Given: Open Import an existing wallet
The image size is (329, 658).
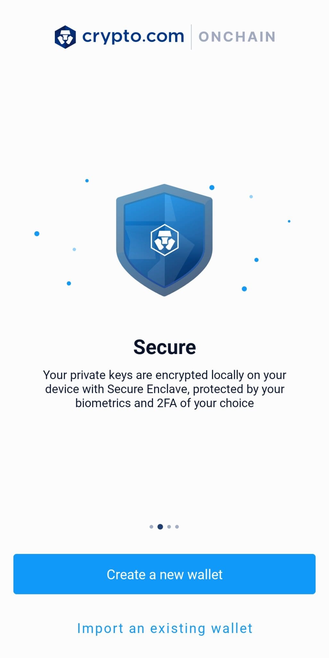Looking at the screenshot, I should [164, 628].
